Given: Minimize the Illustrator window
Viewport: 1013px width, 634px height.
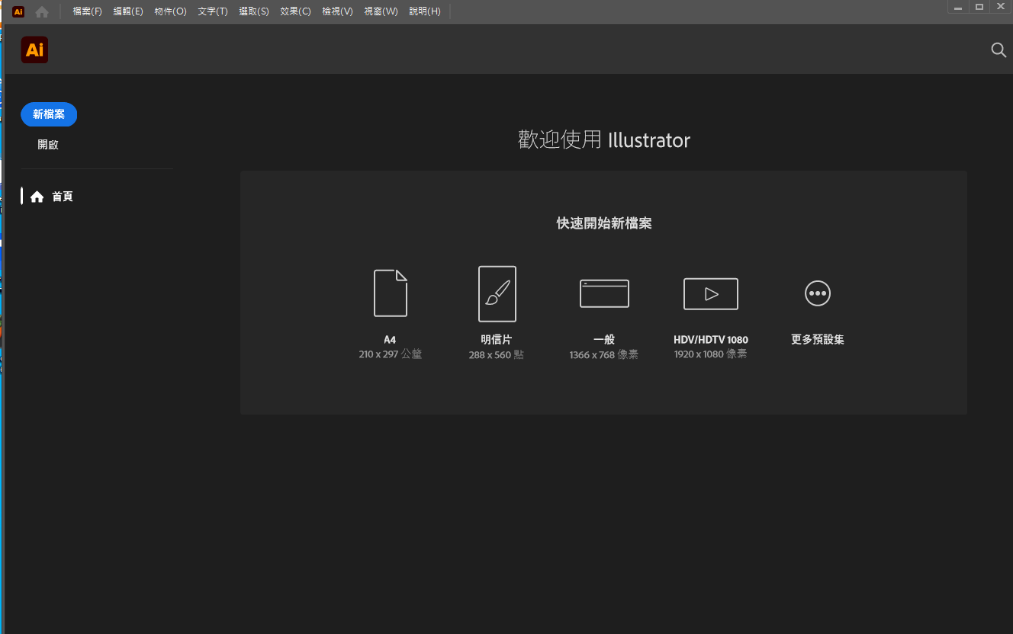Looking at the screenshot, I should (958, 7).
